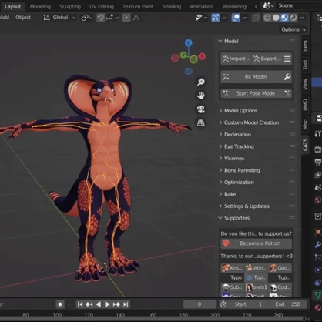The image size is (322, 322).
Task: Jump to next keyframe
Action: pyautogui.click(x=116, y=304)
